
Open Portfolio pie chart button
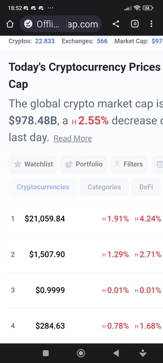84,164
